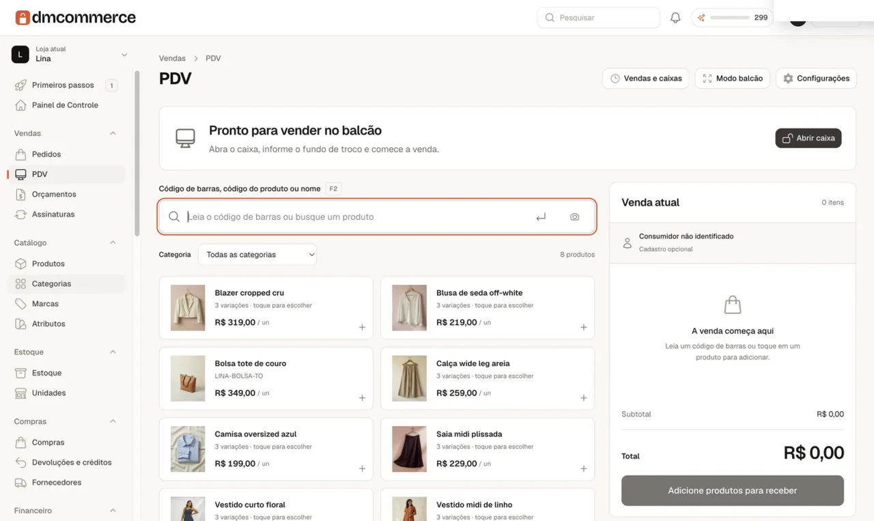Add Saia midi plissada with plus
This screenshot has height=521, width=874.
point(584,468)
